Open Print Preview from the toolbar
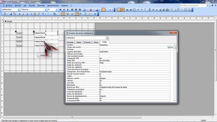Viewport: 217px width, 122px height. (23, 14)
